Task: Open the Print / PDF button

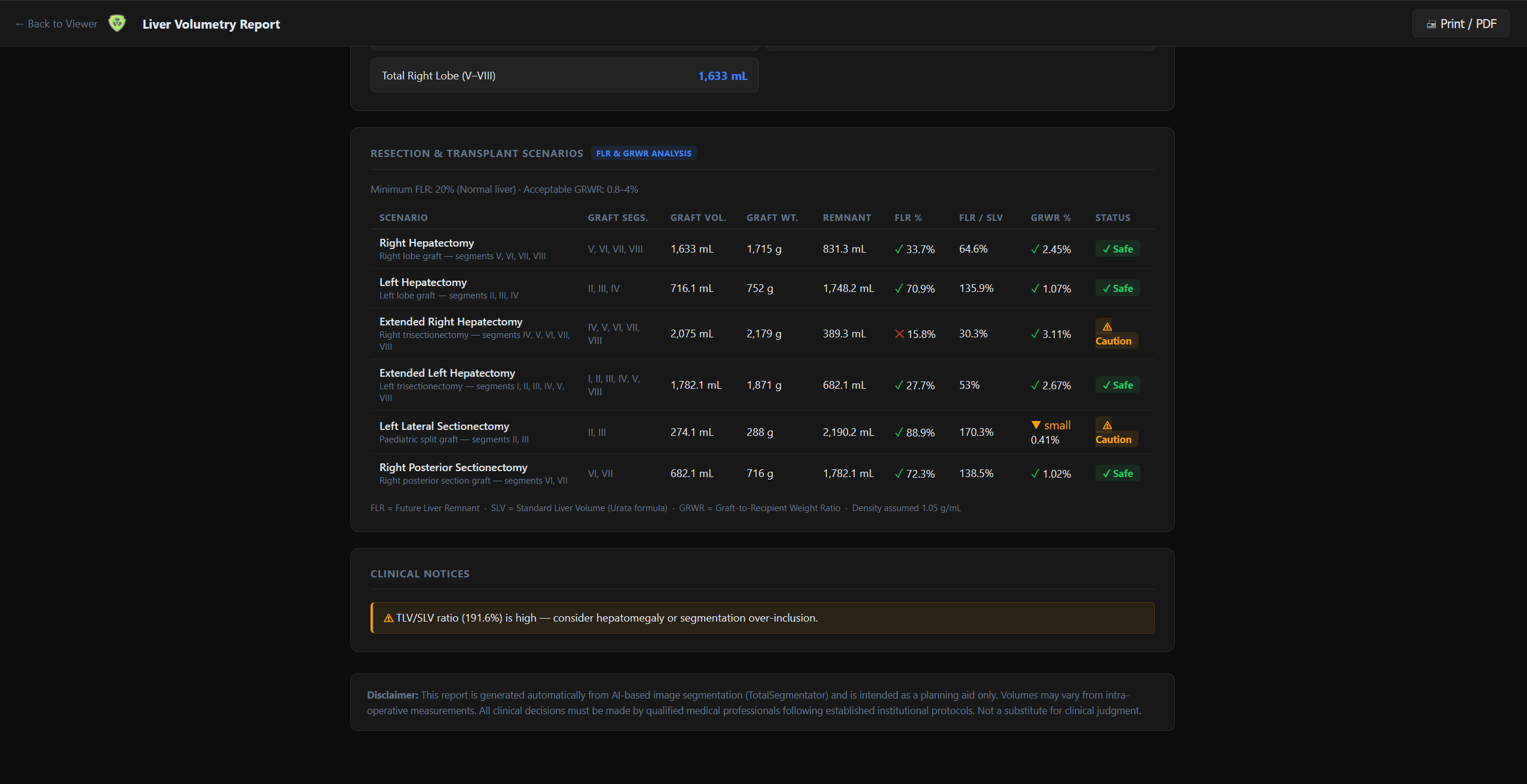Action: point(1461,24)
